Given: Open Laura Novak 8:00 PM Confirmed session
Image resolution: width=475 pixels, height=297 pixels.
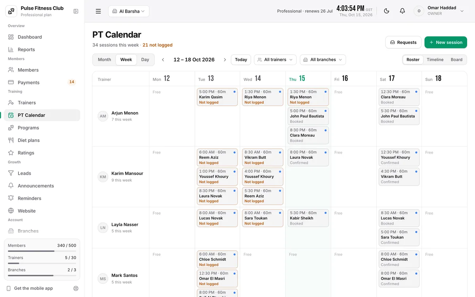Looking at the screenshot, I should [x=308, y=157].
